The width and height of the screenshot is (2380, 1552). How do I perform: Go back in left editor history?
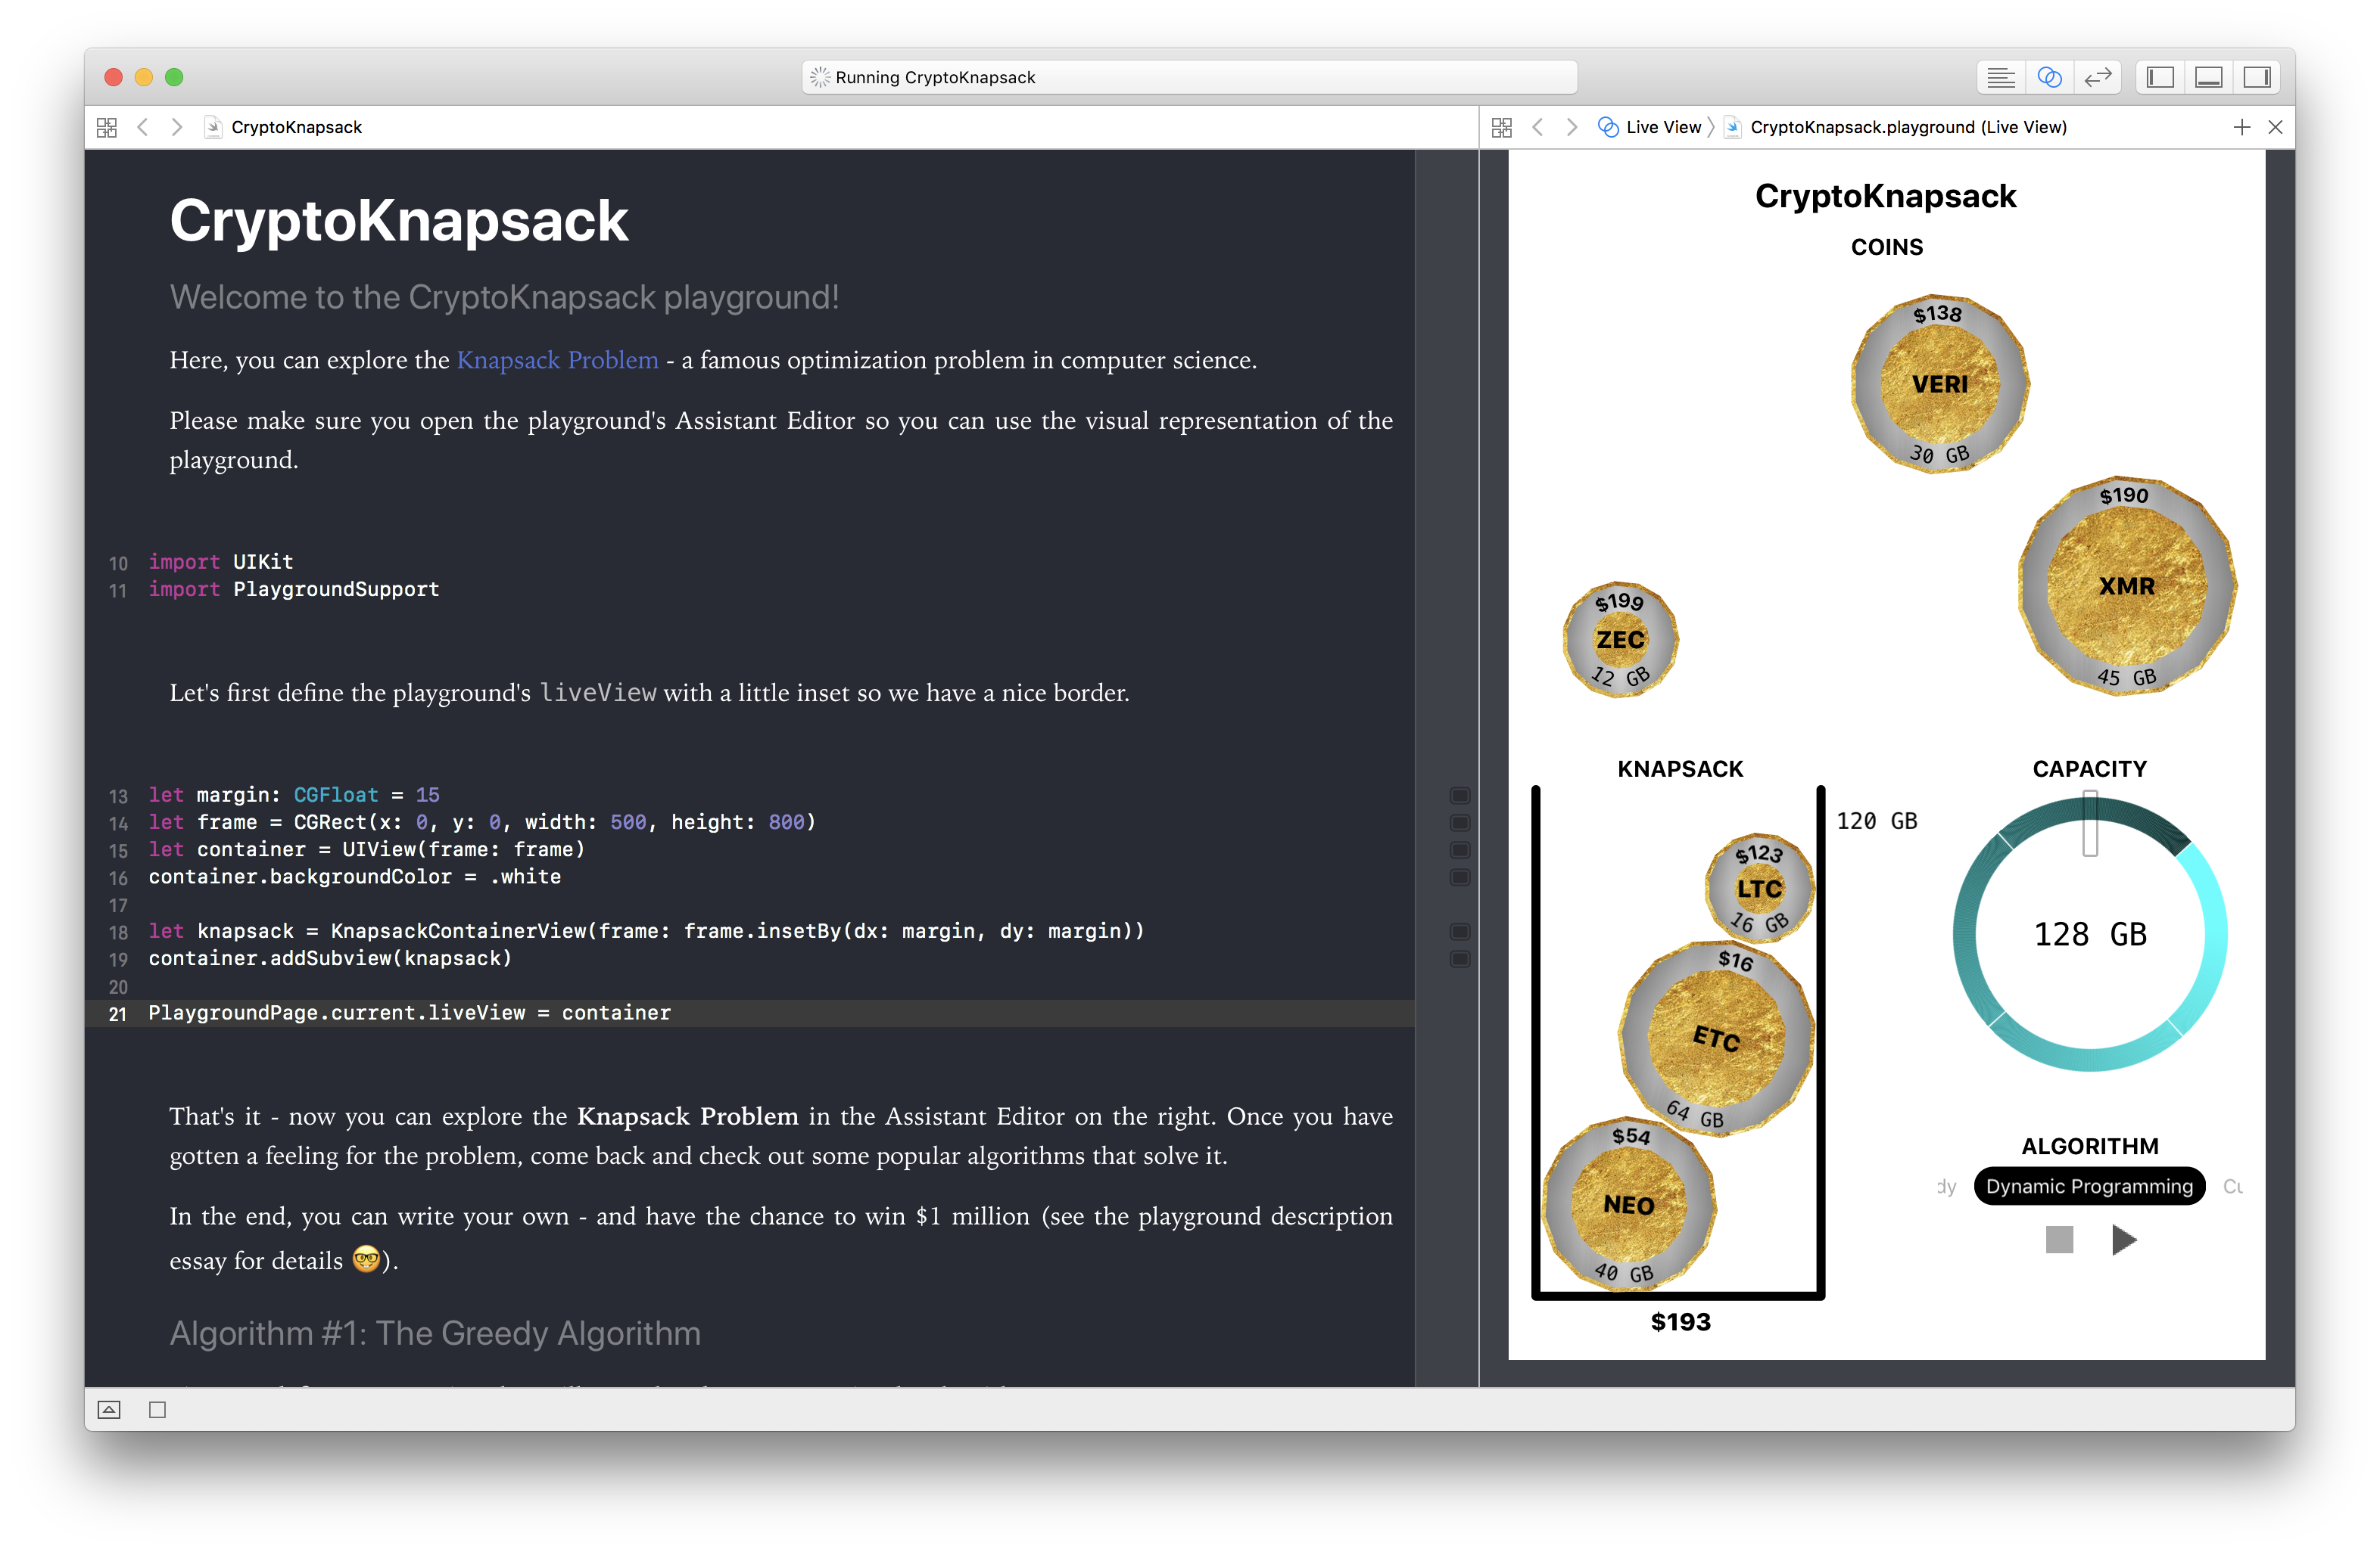click(143, 127)
